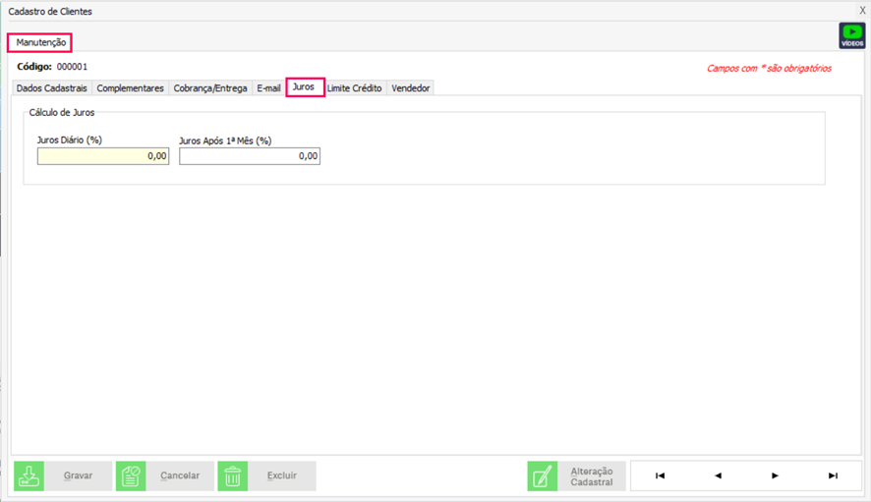Switch to the Vendedor tab
The height and width of the screenshot is (502, 871).
click(x=410, y=88)
